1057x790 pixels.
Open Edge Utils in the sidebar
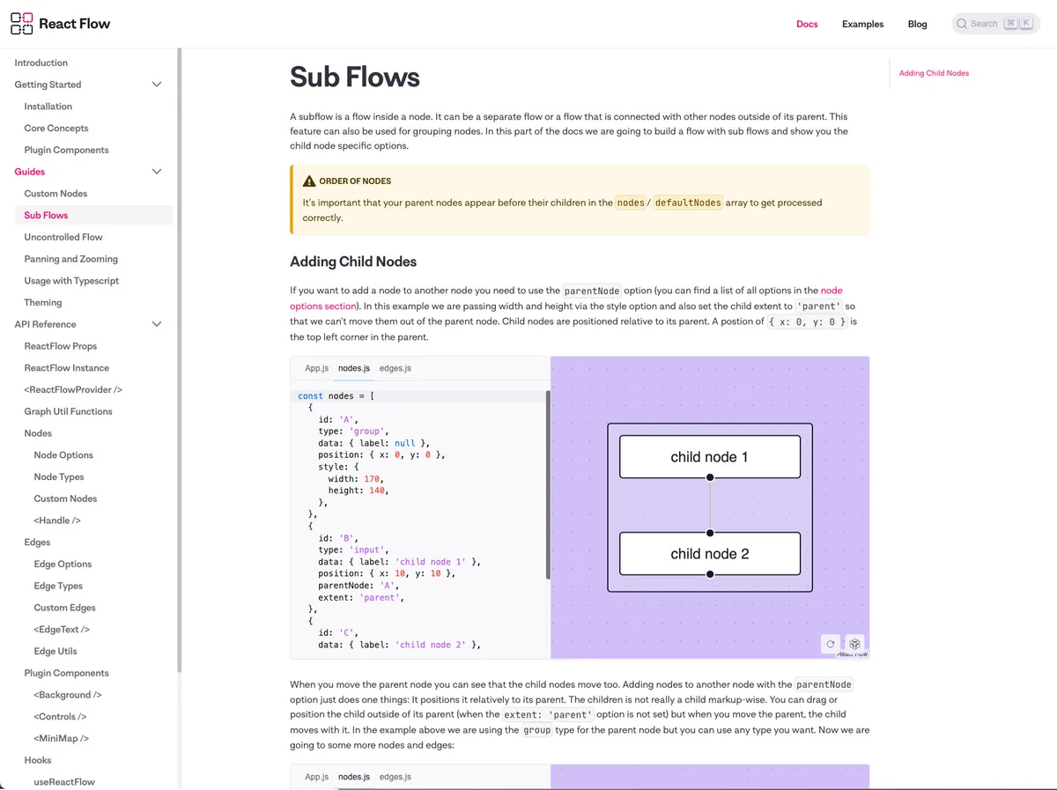55,651
